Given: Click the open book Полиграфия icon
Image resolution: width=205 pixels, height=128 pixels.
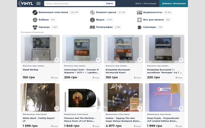Looking at the screenshot, I should pyautogui.click(x=92, y=27).
